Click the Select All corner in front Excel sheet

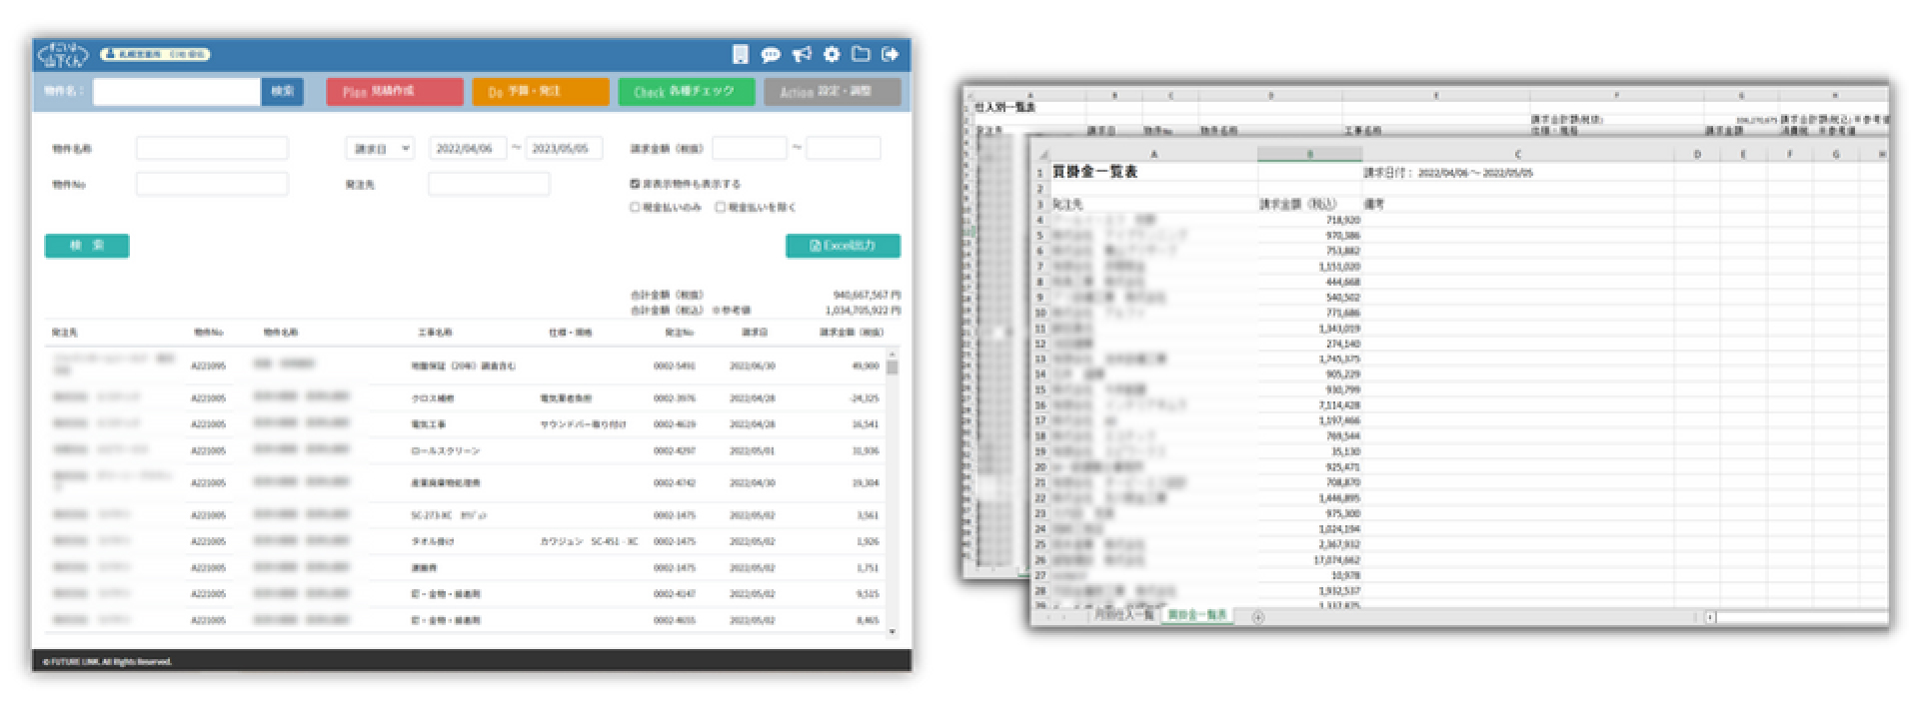click(x=1040, y=155)
